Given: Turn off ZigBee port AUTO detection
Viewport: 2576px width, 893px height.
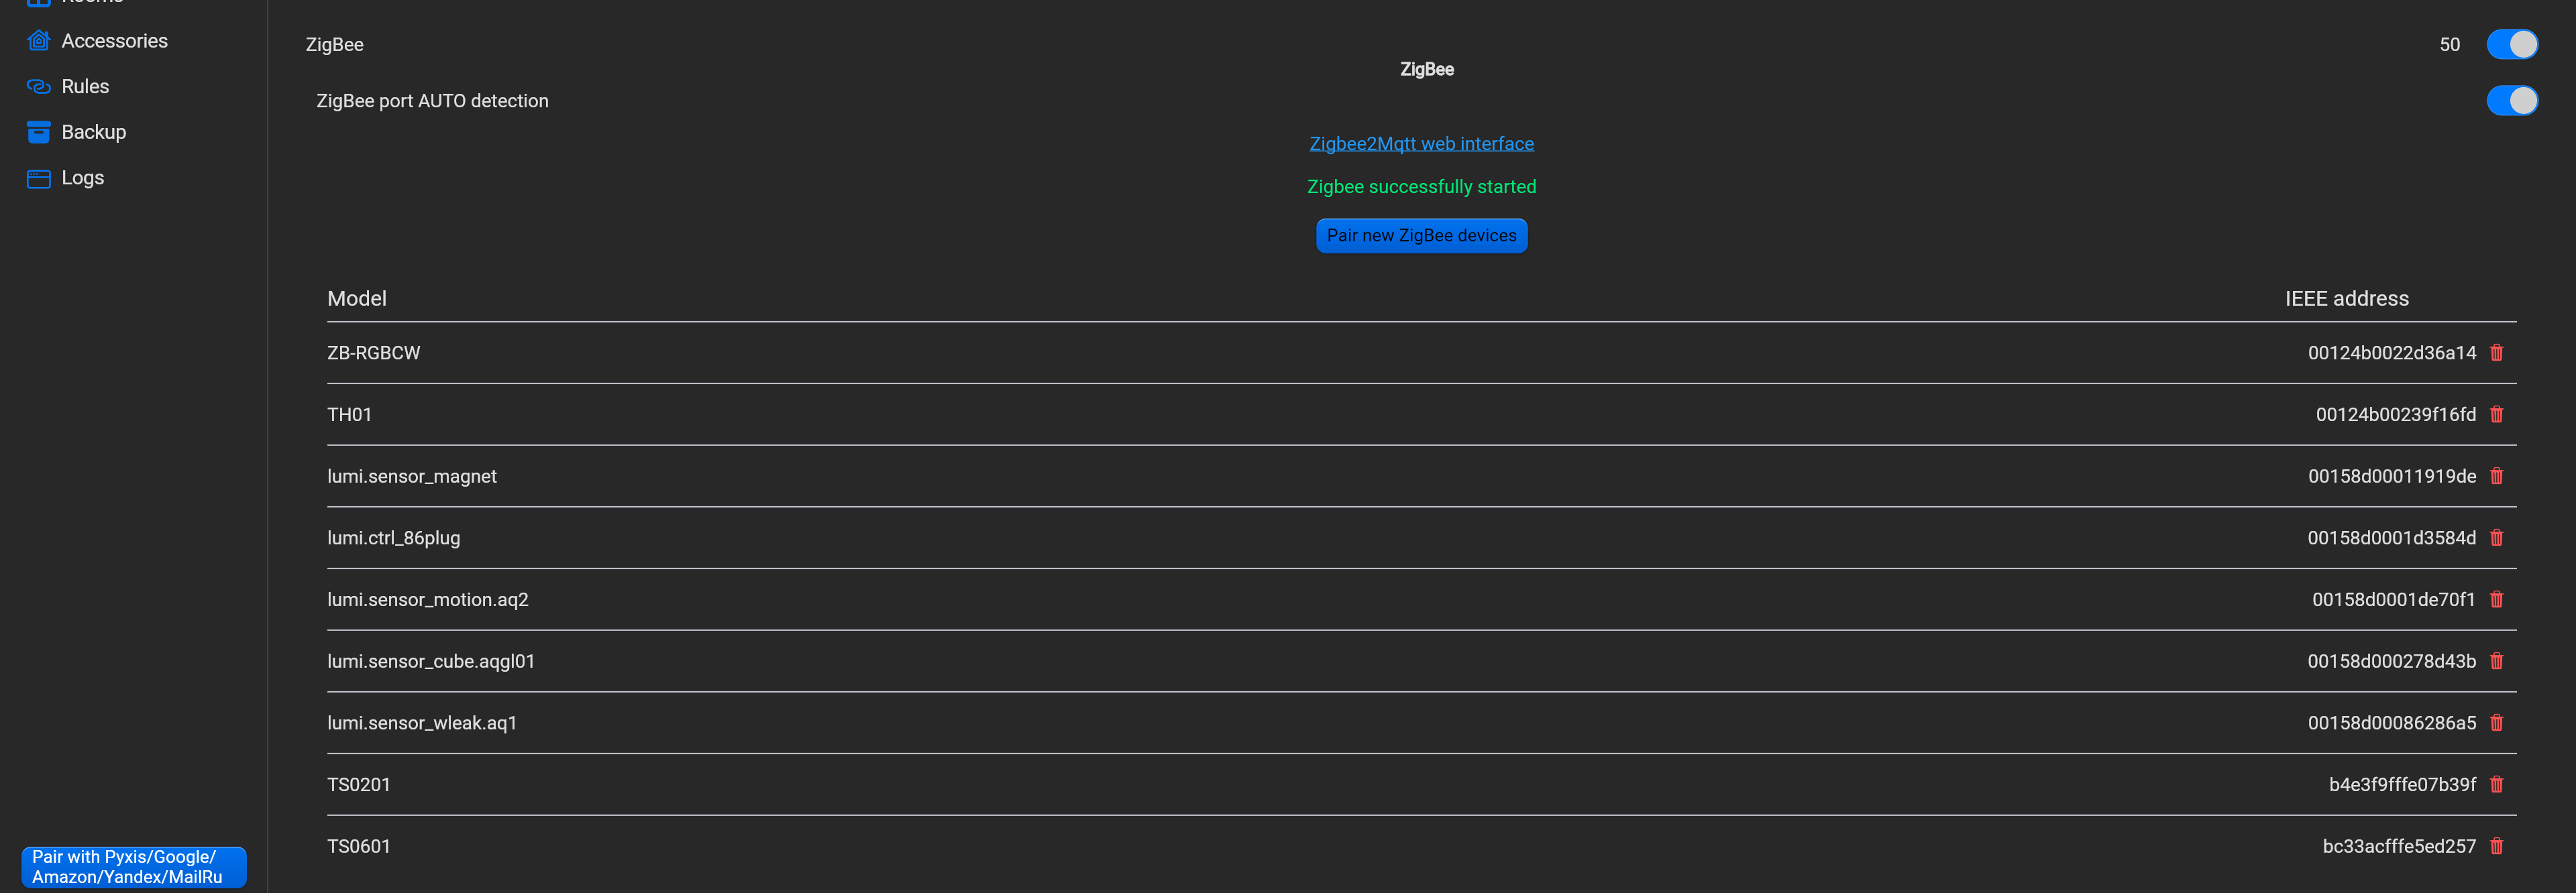Looking at the screenshot, I should [x=2511, y=101].
